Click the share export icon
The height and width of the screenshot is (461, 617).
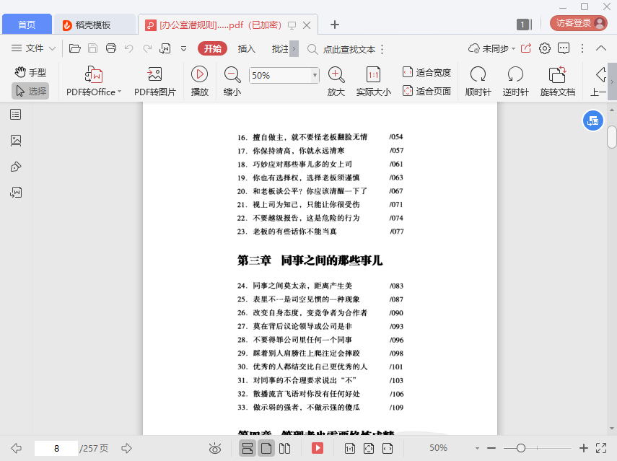525,48
